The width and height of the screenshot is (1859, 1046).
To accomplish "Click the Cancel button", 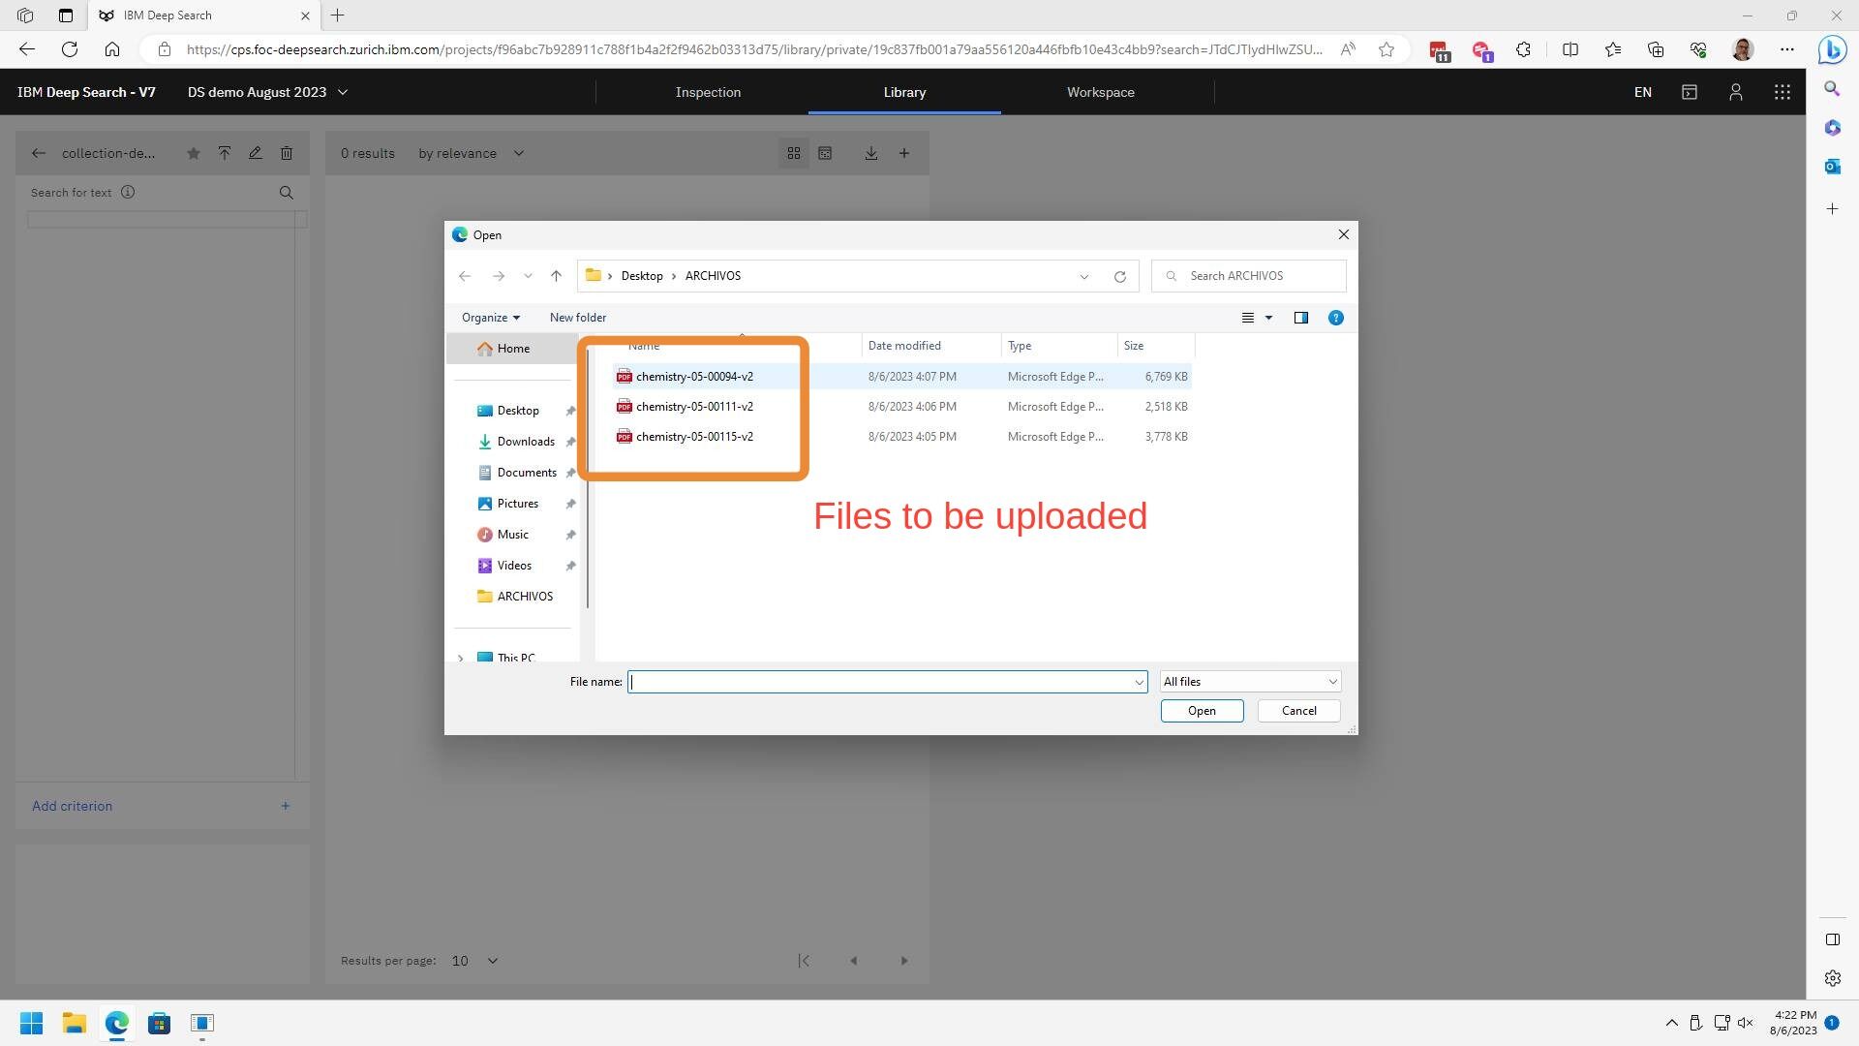I will coord(1299,711).
